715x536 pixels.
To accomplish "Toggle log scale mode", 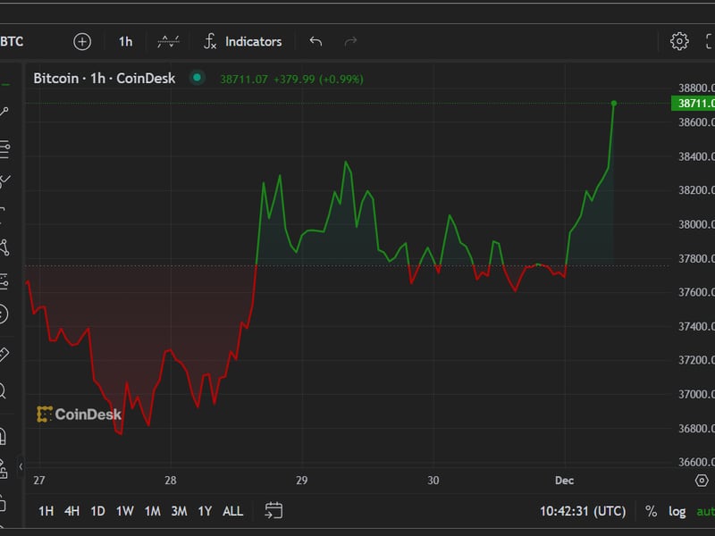I will point(677,511).
